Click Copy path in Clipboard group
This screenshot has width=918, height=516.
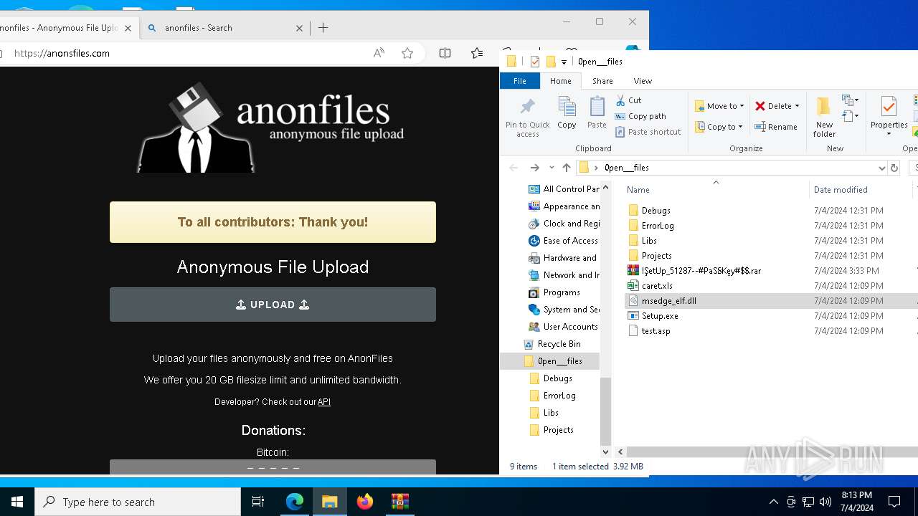click(640, 116)
